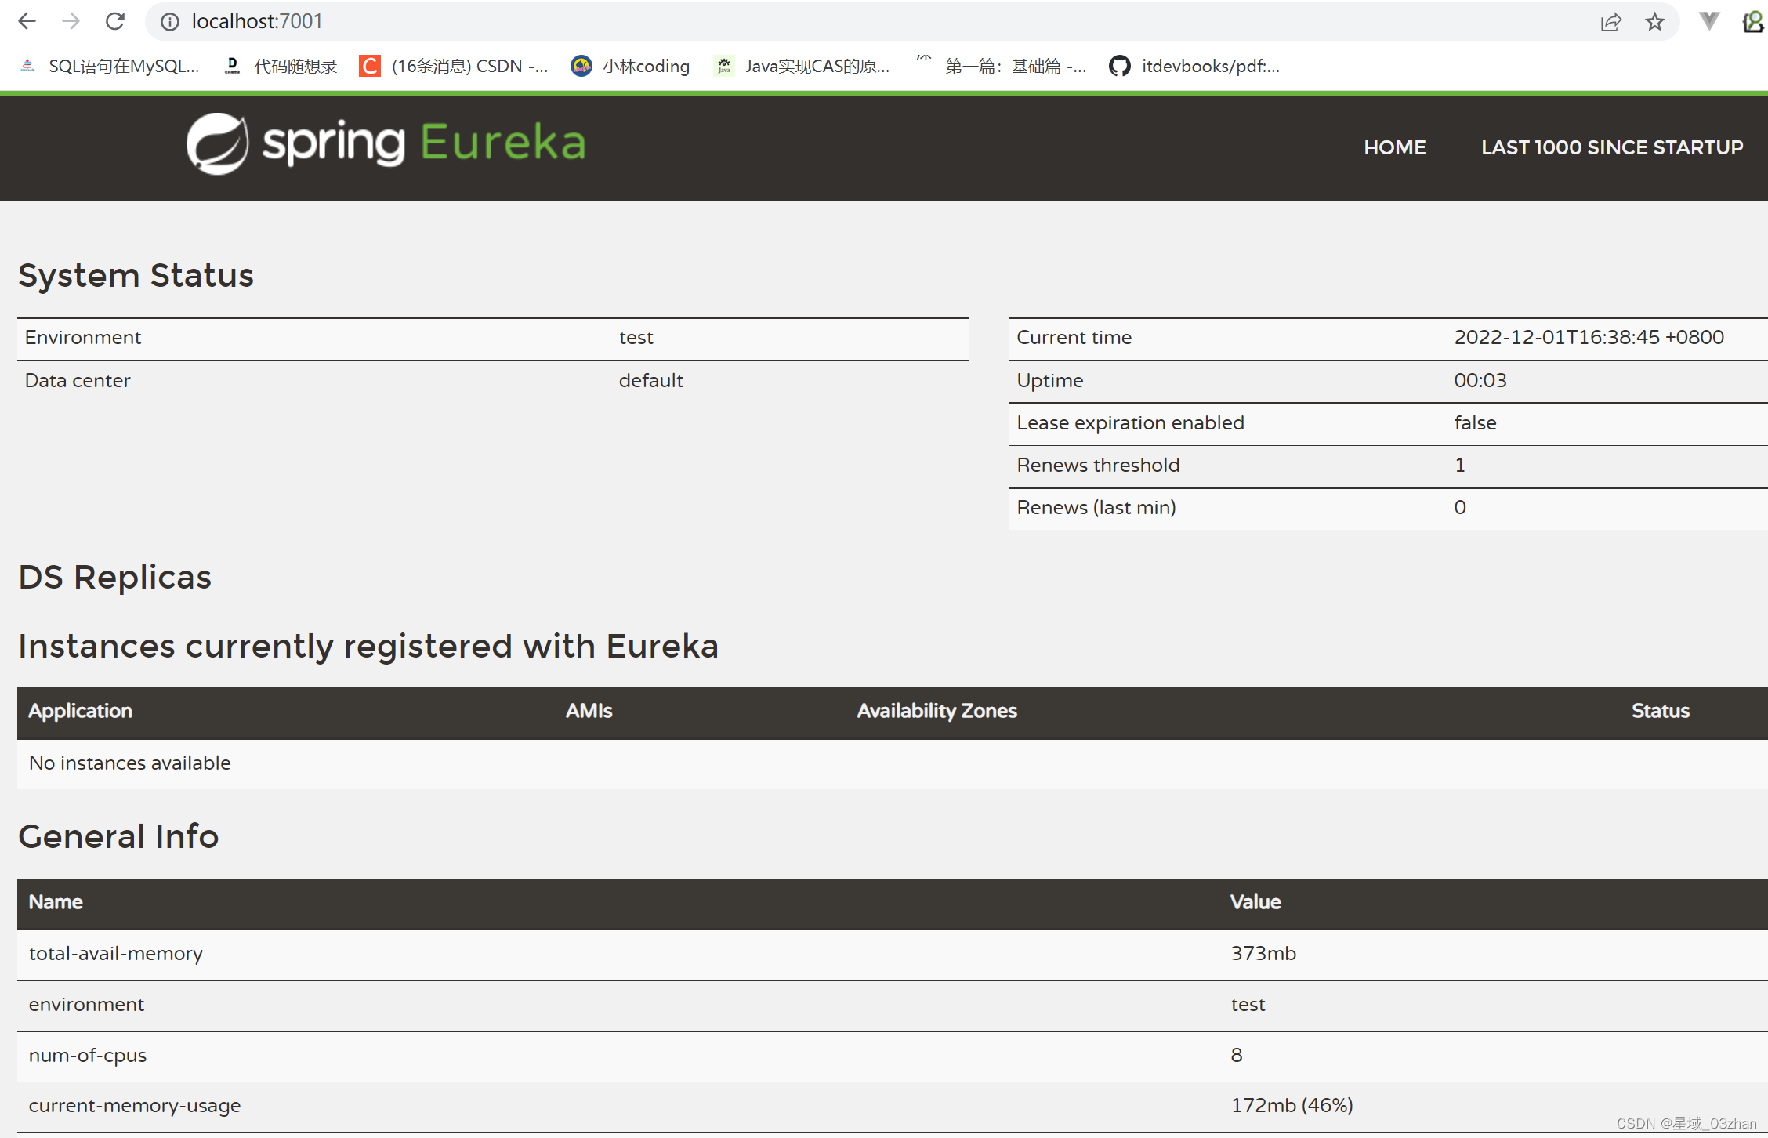
Task: Go to HOME in Eureka navigation
Action: tap(1394, 147)
